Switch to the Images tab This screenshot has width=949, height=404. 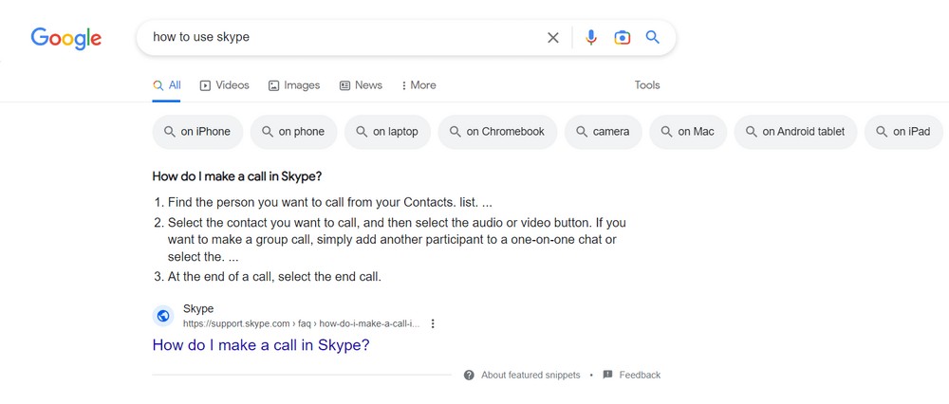[x=294, y=85]
